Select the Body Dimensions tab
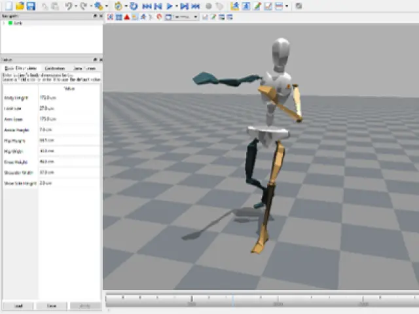419x314 pixels. [x=20, y=68]
